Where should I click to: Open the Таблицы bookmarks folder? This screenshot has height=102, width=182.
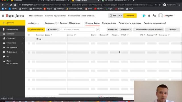point(59,9)
